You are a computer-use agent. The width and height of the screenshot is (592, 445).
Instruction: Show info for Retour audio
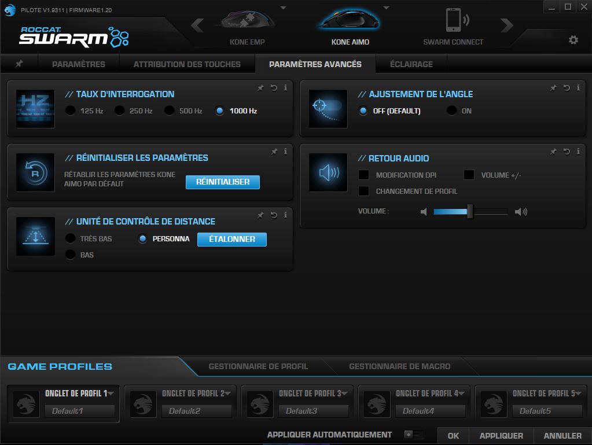tap(578, 152)
